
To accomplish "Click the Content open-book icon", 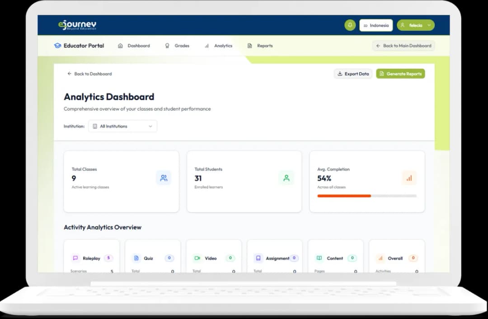I will coord(319,258).
